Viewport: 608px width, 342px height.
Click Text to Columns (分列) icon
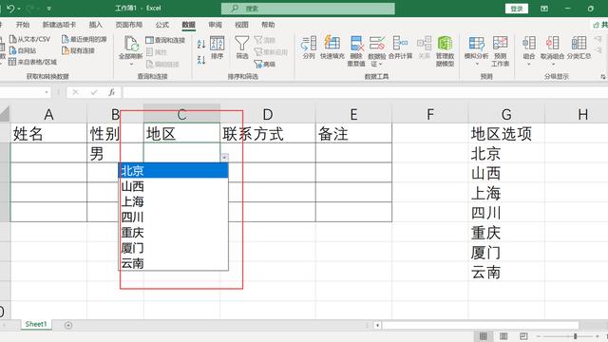[309, 44]
